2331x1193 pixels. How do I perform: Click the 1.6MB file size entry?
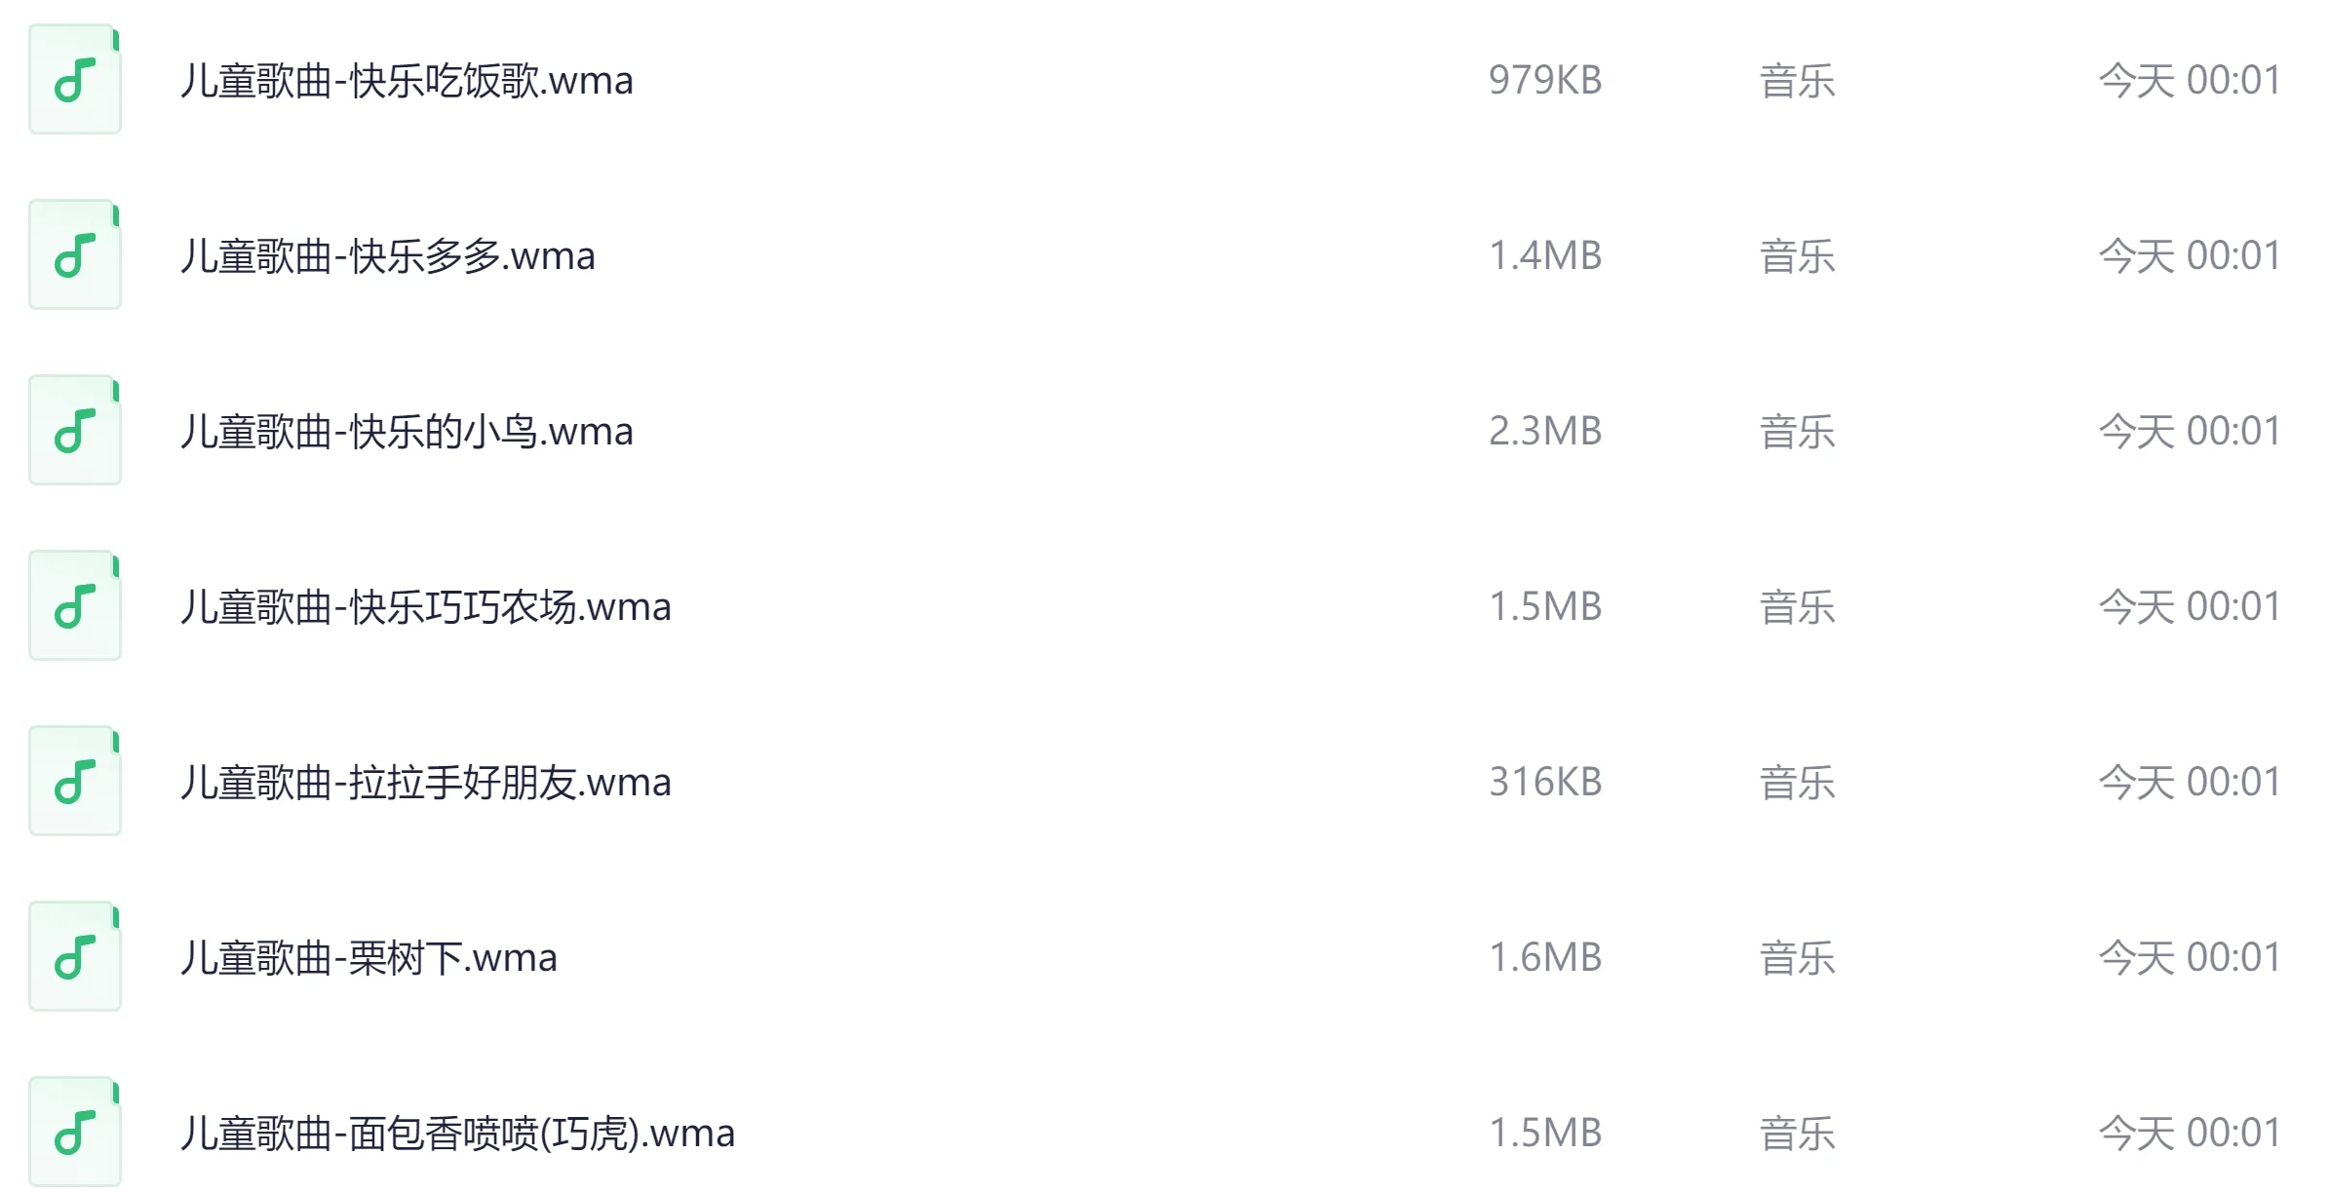coord(1545,958)
